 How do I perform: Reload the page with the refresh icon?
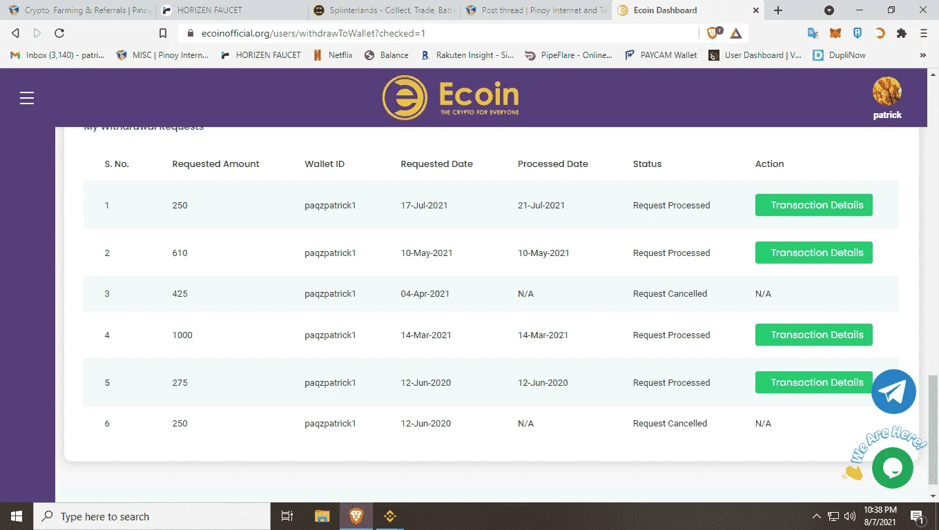pyautogui.click(x=59, y=33)
